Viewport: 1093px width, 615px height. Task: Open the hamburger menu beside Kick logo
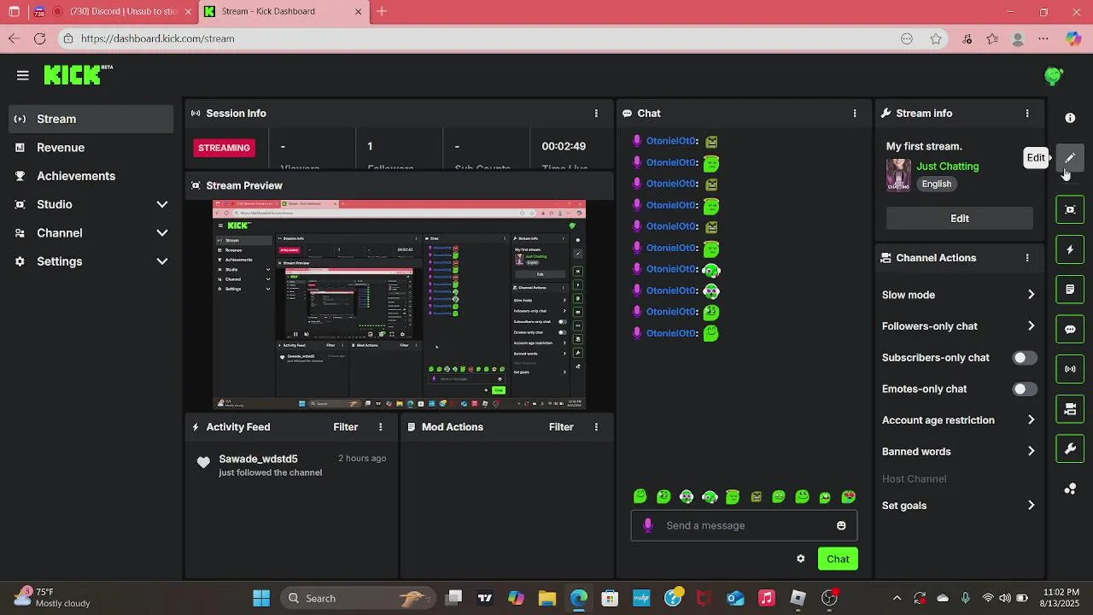point(23,75)
